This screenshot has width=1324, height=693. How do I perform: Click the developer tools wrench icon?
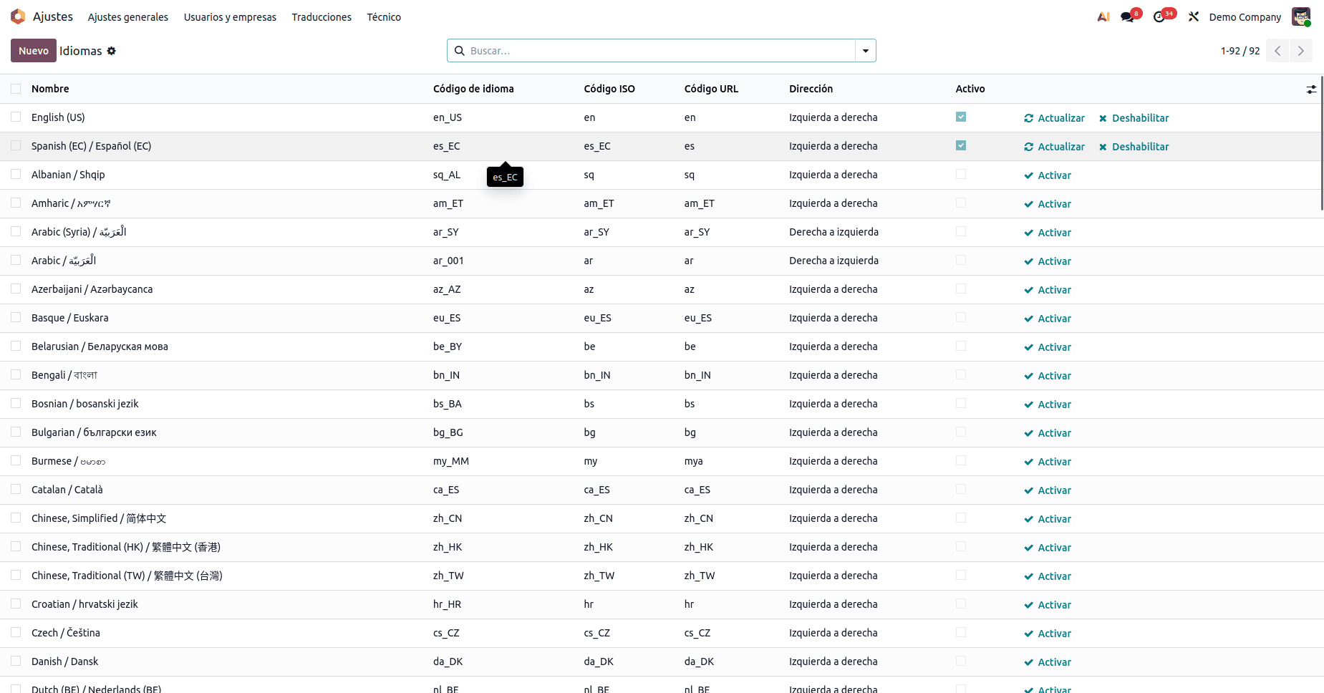click(x=1194, y=16)
